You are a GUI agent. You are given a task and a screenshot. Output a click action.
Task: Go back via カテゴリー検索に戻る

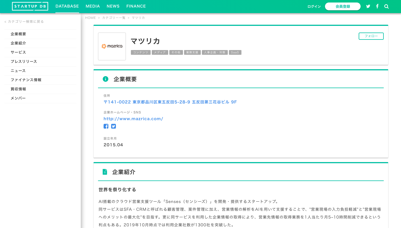(x=24, y=21)
